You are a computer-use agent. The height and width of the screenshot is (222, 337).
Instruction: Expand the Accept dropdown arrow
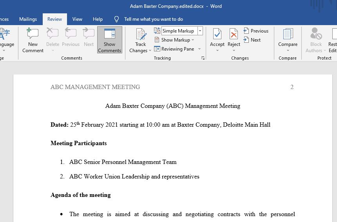(x=217, y=51)
